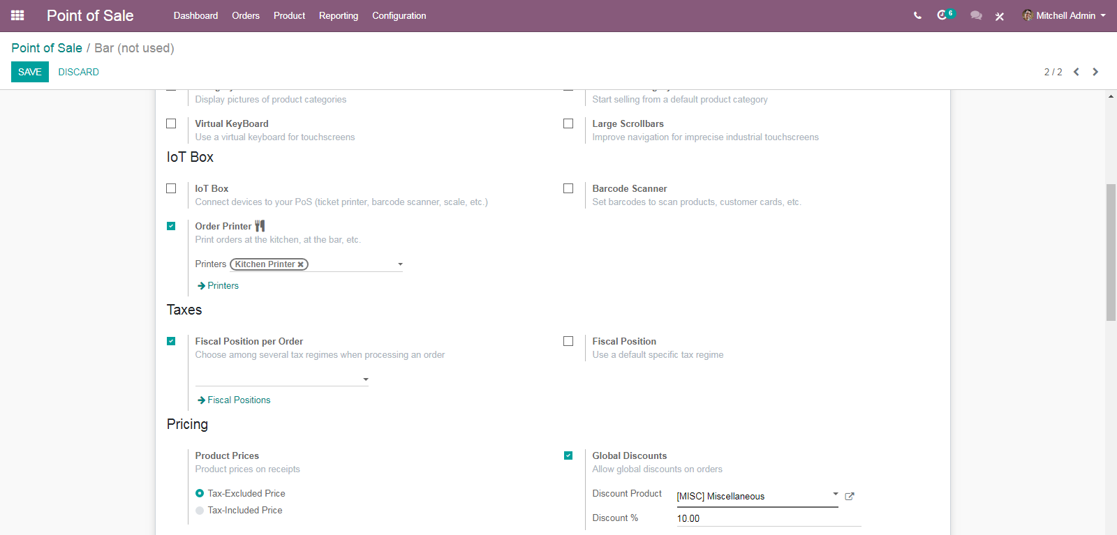This screenshot has height=535, width=1117.
Task: Open Product menu
Action: coord(289,15)
